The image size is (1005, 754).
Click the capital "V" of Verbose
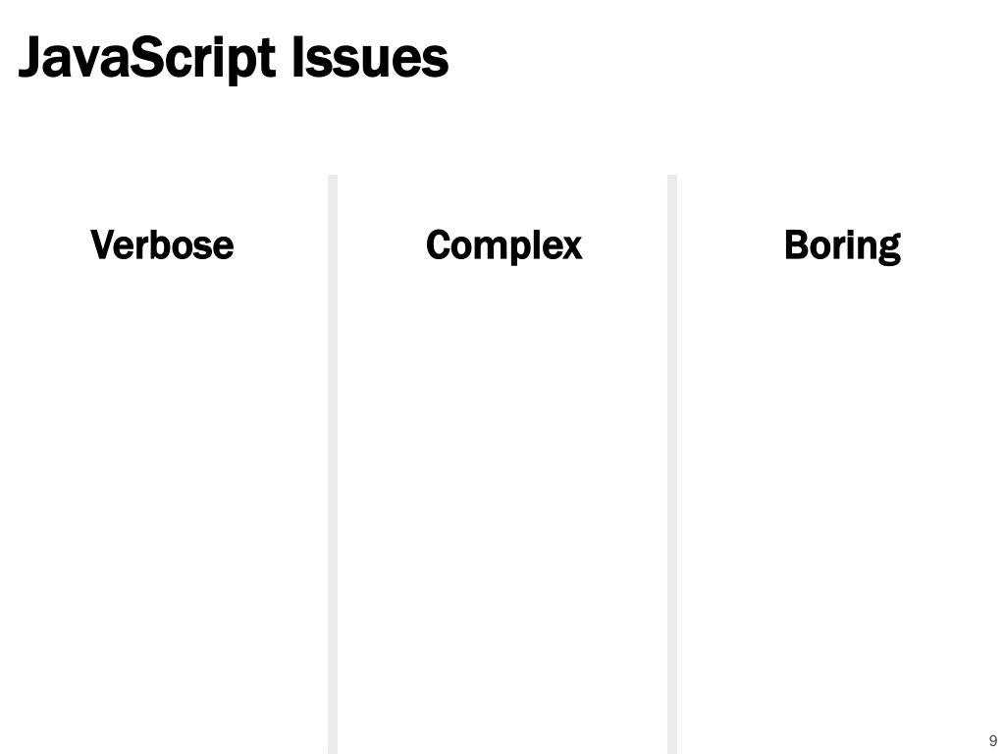[x=104, y=244]
